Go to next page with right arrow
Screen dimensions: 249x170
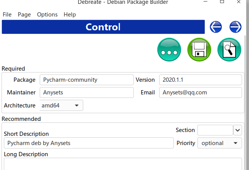click(236, 27)
